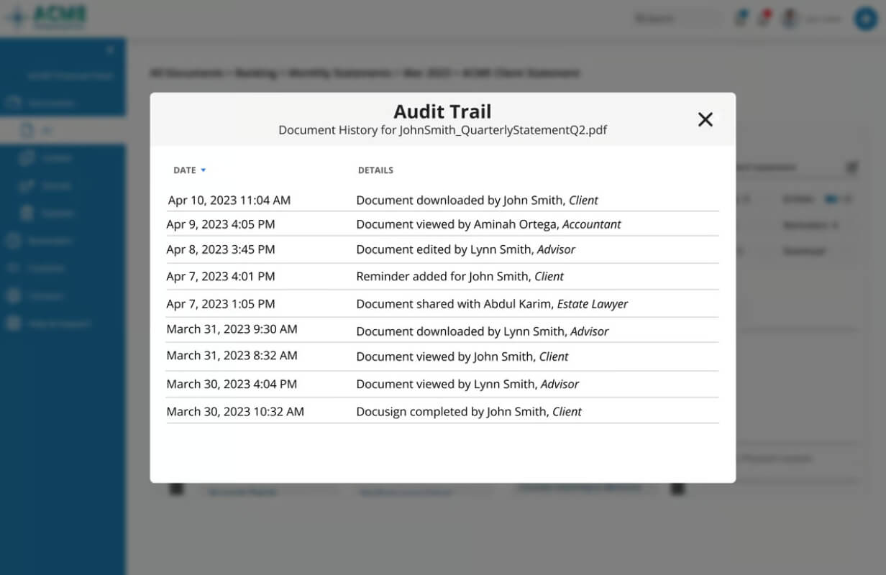Click the DETAILS column header
The height and width of the screenshot is (575, 886).
375,170
